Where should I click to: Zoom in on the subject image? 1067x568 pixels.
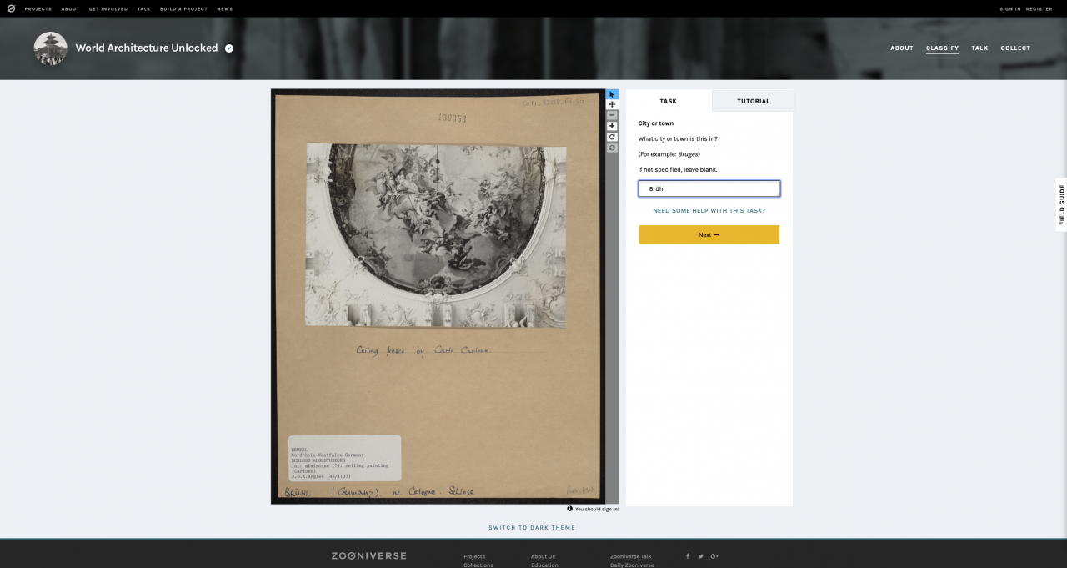[612, 126]
